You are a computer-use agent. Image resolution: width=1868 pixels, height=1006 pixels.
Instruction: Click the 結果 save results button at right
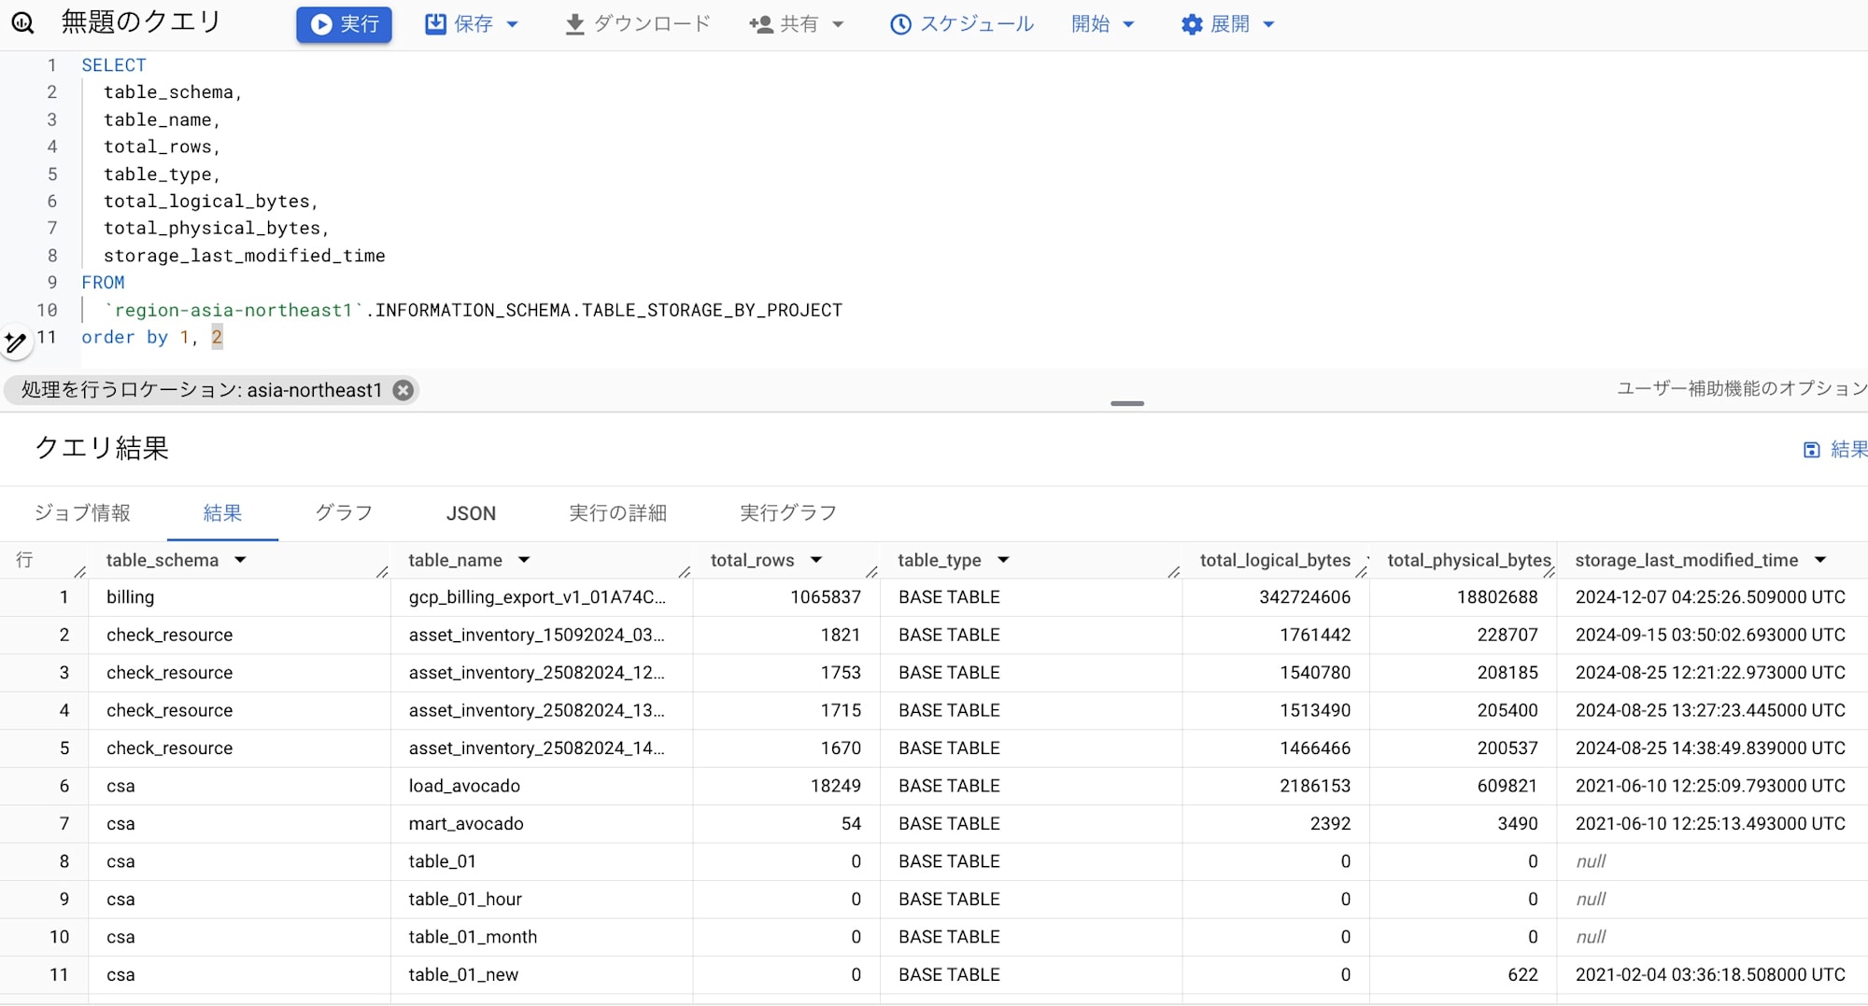coord(1834,450)
